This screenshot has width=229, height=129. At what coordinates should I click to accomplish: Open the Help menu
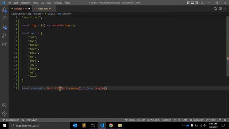(67, 3)
